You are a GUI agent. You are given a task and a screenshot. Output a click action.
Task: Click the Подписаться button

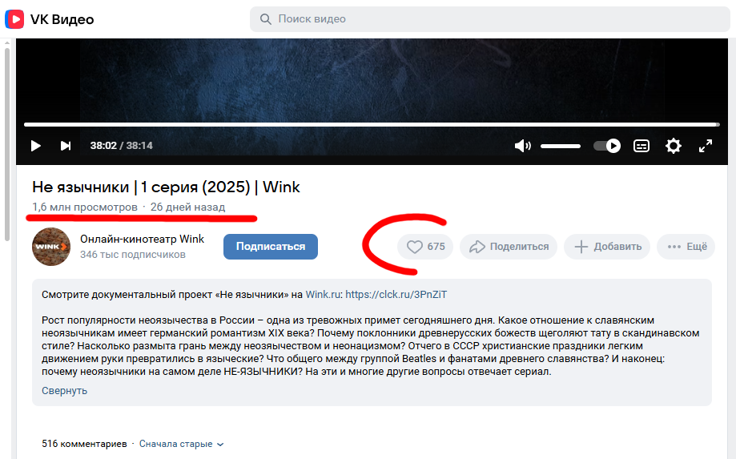click(271, 247)
